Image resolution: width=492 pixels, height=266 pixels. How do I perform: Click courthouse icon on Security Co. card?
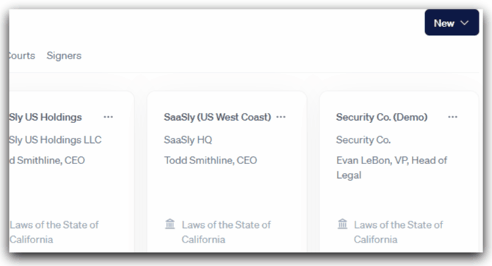coord(342,224)
